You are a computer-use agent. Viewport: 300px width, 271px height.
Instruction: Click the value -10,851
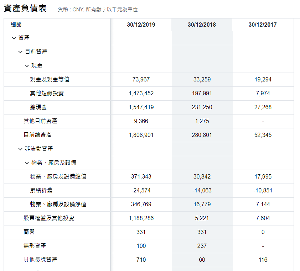263,190
